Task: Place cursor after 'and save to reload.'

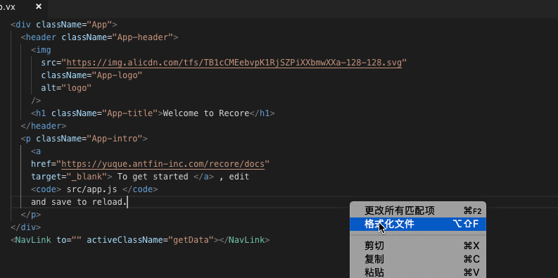Action: pyautogui.click(x=127, y=202)
